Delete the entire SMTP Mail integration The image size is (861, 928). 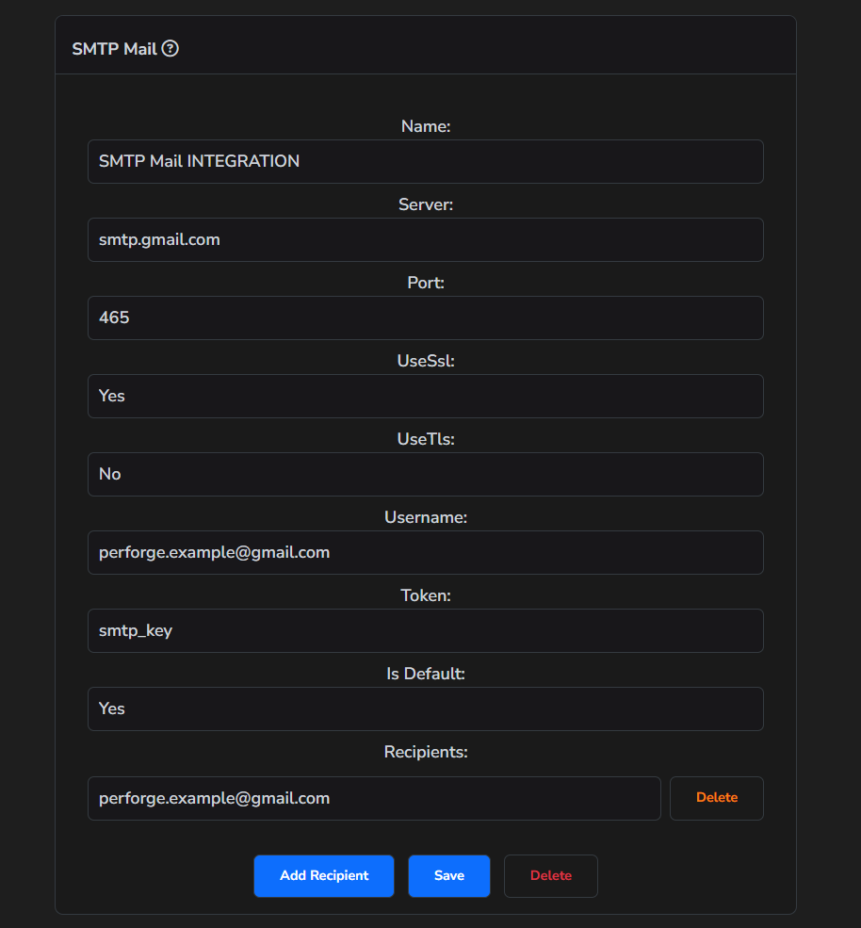[550, 875]
